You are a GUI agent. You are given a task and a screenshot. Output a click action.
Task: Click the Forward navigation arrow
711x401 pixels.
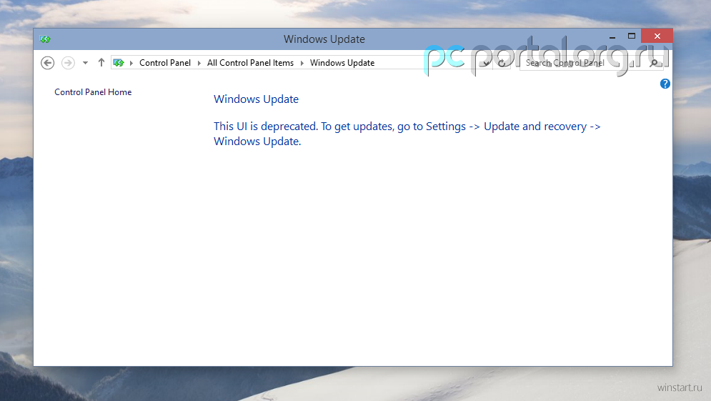coord(68,63)
